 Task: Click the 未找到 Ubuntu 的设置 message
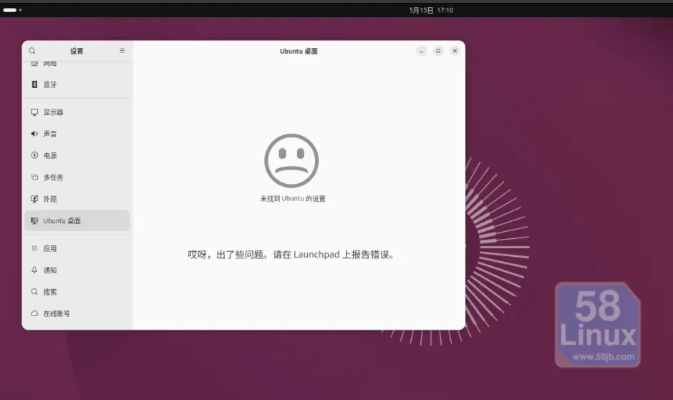(x=293, y=199)
